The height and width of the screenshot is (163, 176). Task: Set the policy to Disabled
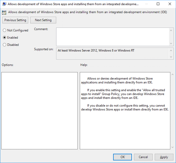tap(4, 45)
